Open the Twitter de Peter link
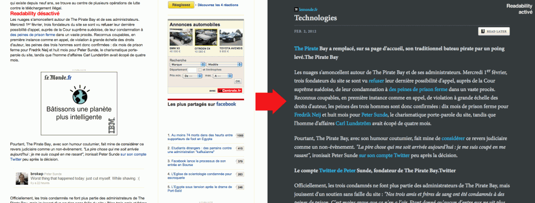This screenshot has height=203, width=535. [337, 170]
